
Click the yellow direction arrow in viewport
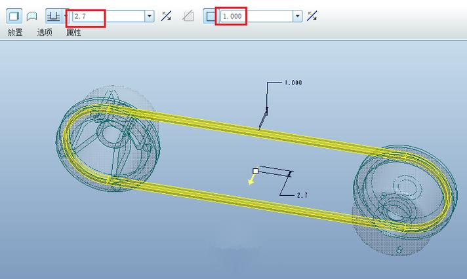click(251, 181)
